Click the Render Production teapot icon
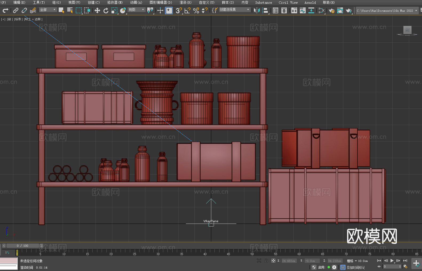Viewport: 422px width, 271px height. pyautogui.click(x=349, y=10)
